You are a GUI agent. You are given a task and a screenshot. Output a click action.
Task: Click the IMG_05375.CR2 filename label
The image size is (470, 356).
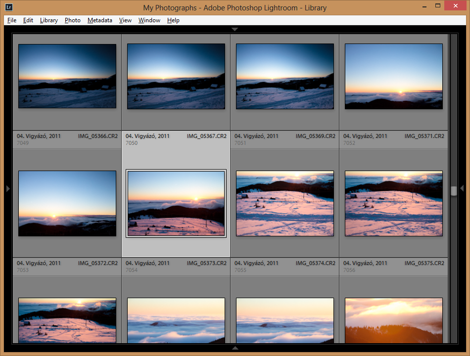424,263
